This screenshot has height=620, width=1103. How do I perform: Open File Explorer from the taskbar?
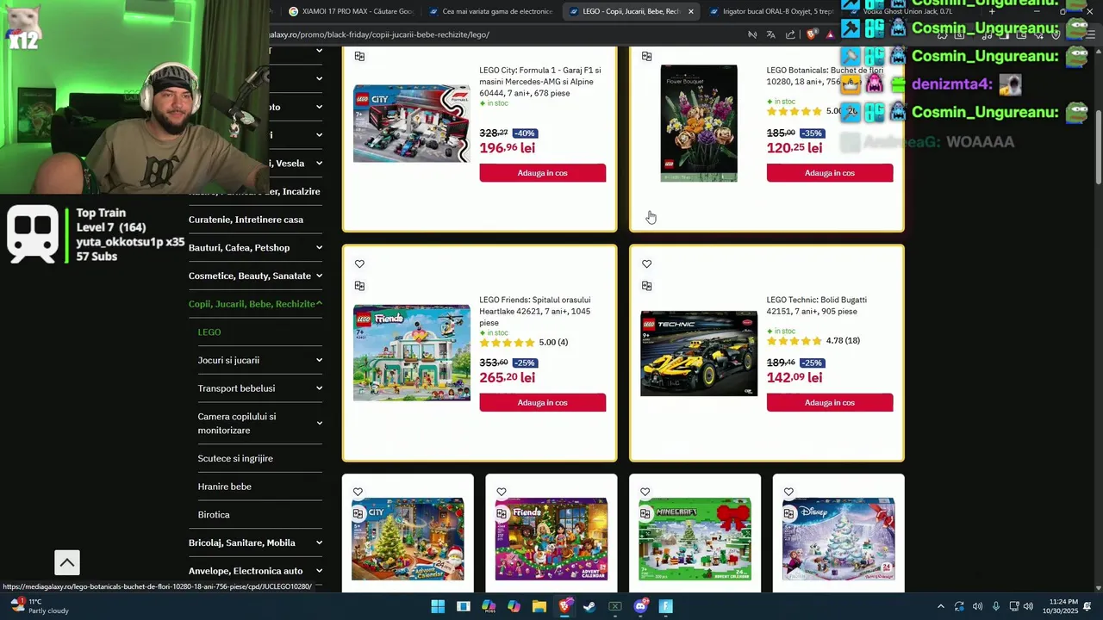pos(539,606)
